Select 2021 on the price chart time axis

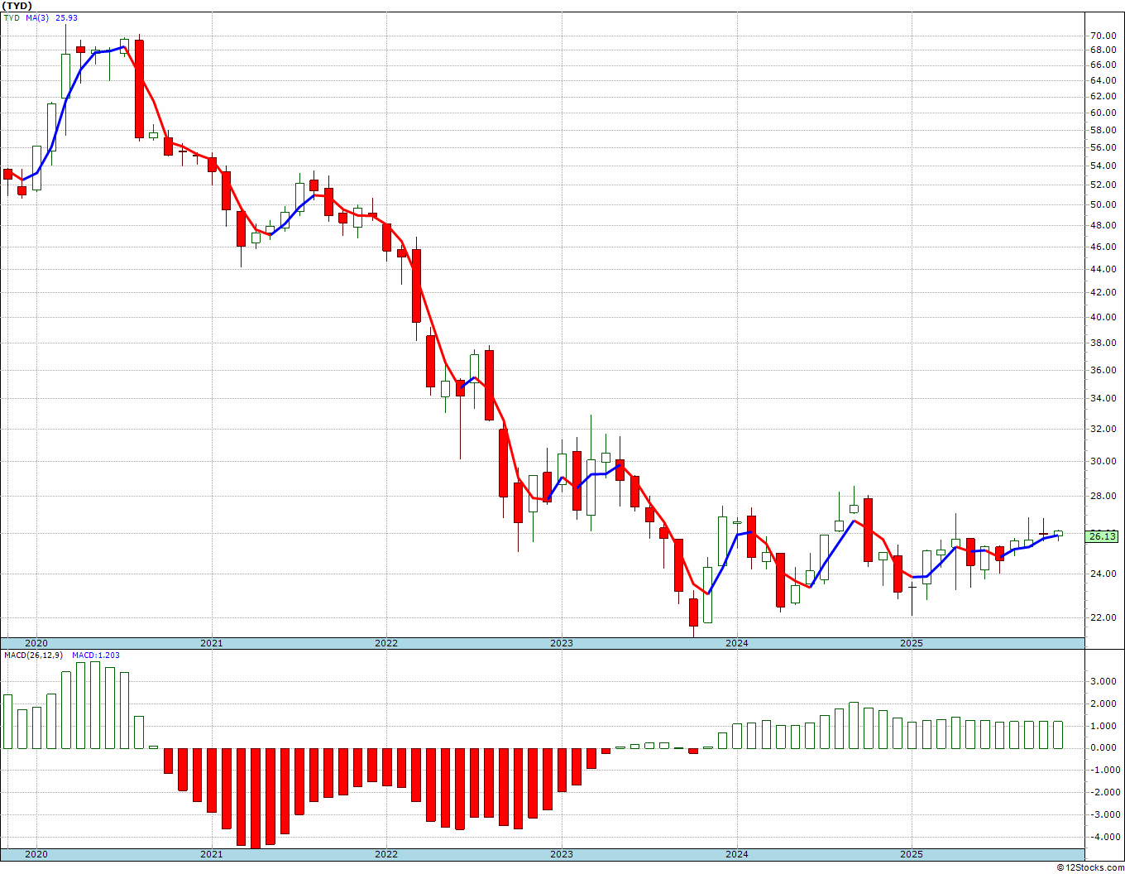(x=211, y=643)
